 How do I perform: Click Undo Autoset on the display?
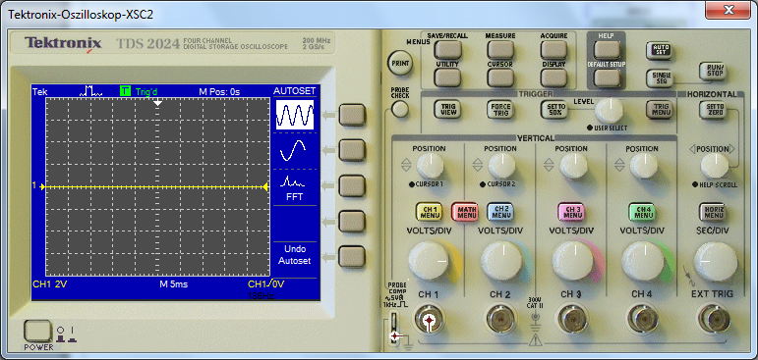click(294, 255)
